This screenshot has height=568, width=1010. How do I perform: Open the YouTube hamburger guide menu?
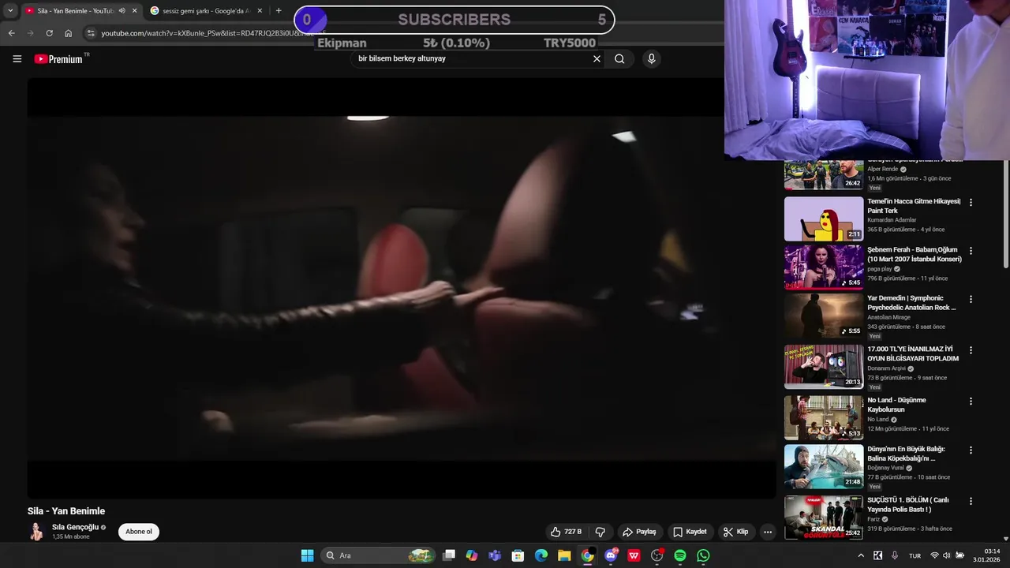pos(17,59)
